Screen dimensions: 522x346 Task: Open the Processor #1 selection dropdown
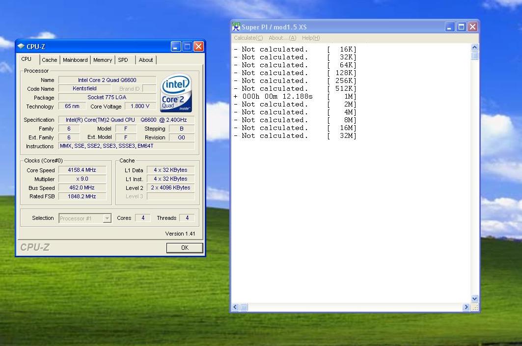[x=107, y=218]
